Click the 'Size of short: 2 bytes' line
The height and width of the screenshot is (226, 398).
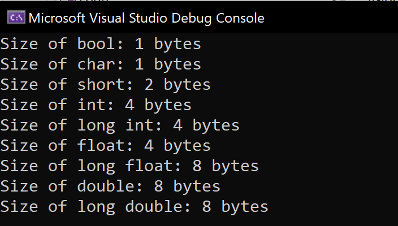click(105, 85)
